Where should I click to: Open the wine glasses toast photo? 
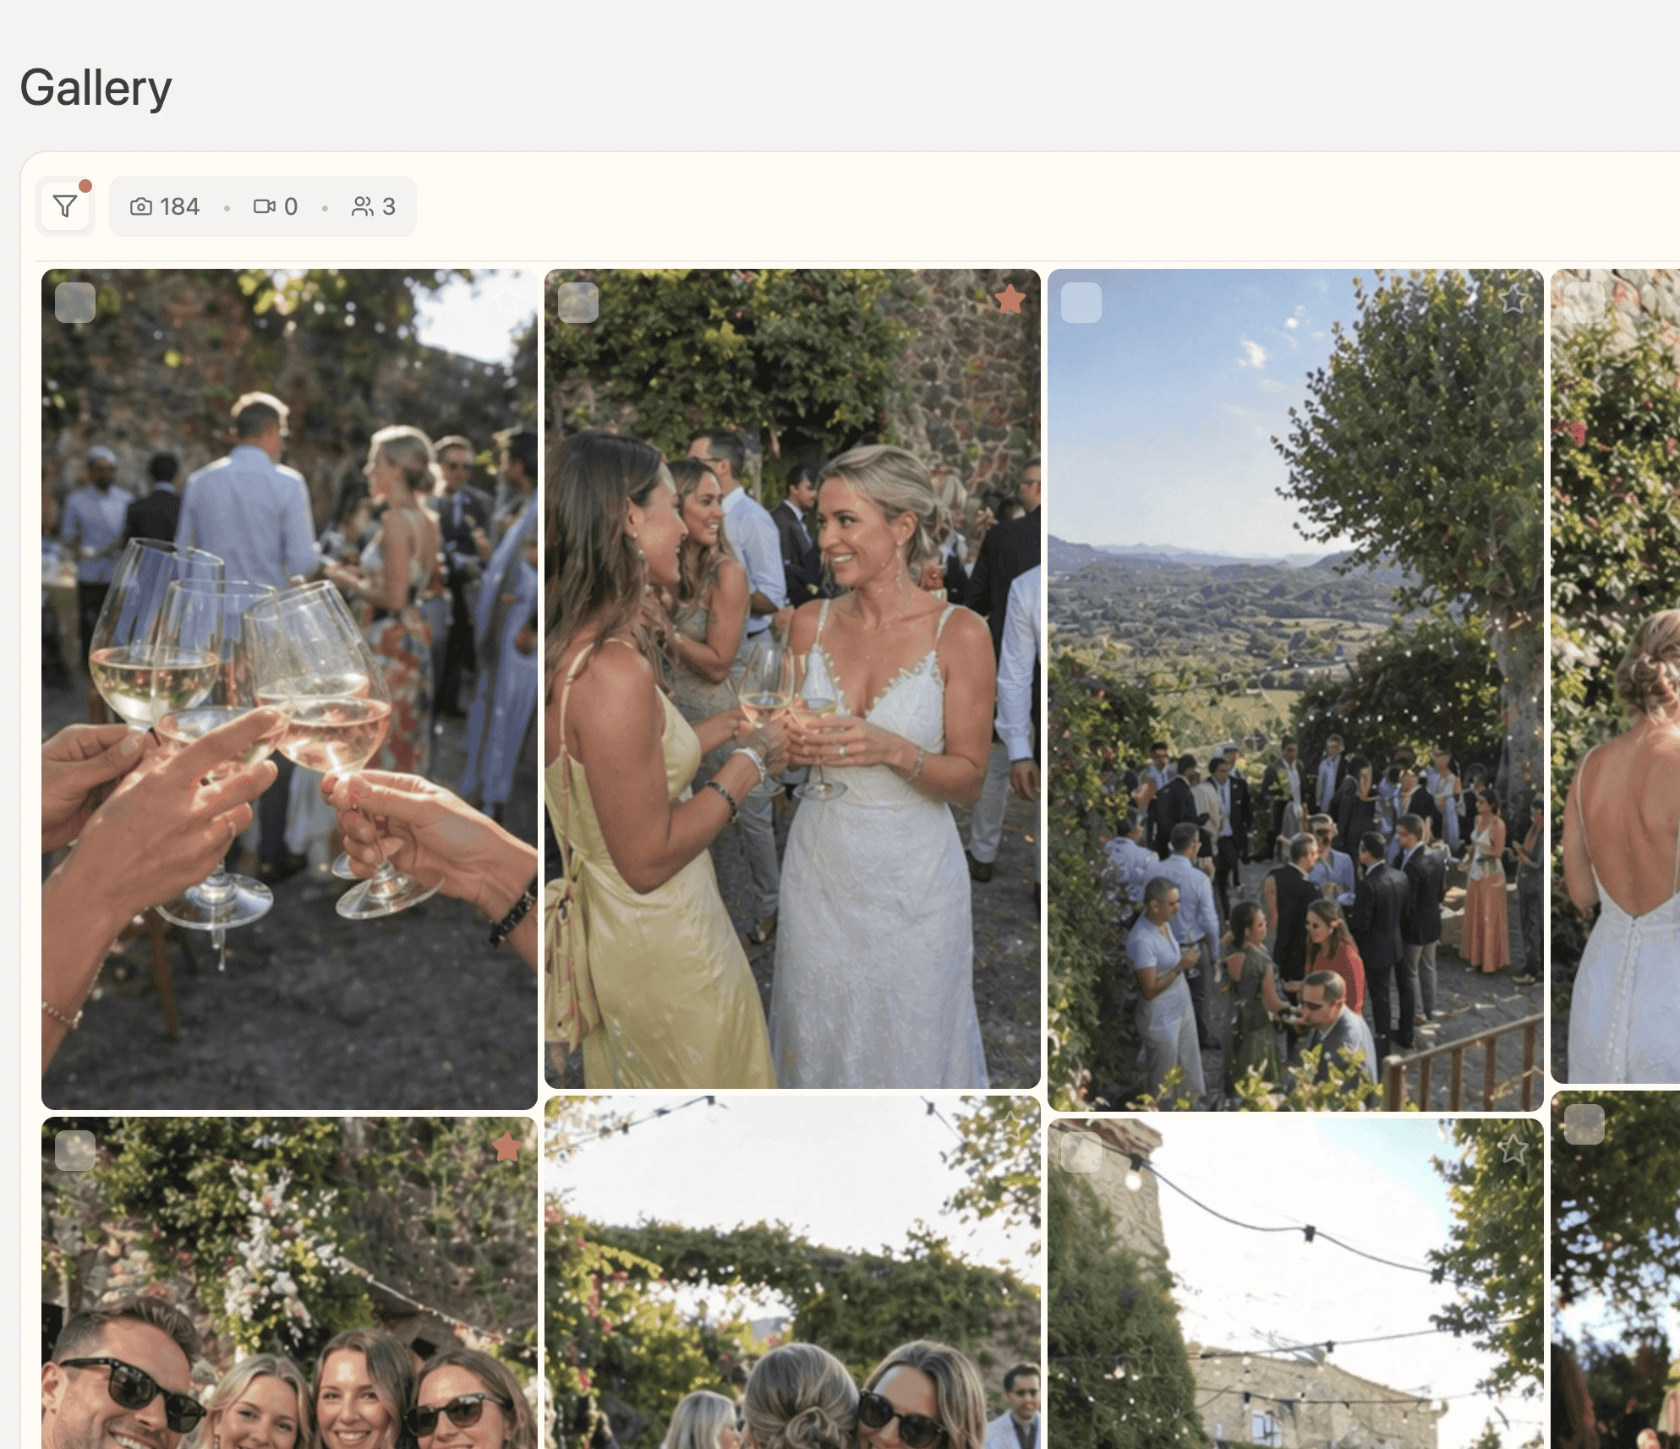(x=289, y=689)
